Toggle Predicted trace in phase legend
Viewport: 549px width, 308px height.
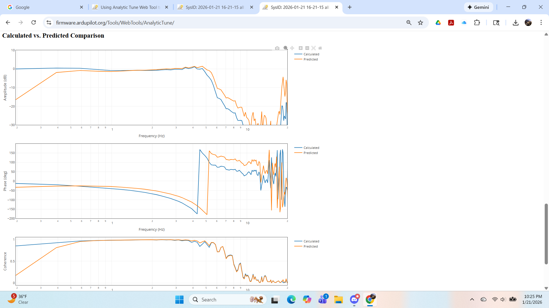pyautogui.click(x=311, y=153)
